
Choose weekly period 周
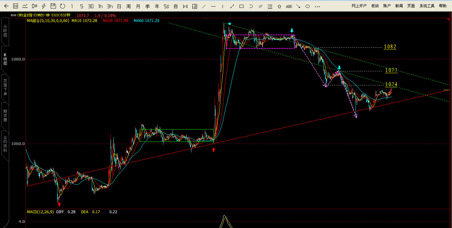pos(129,6)
